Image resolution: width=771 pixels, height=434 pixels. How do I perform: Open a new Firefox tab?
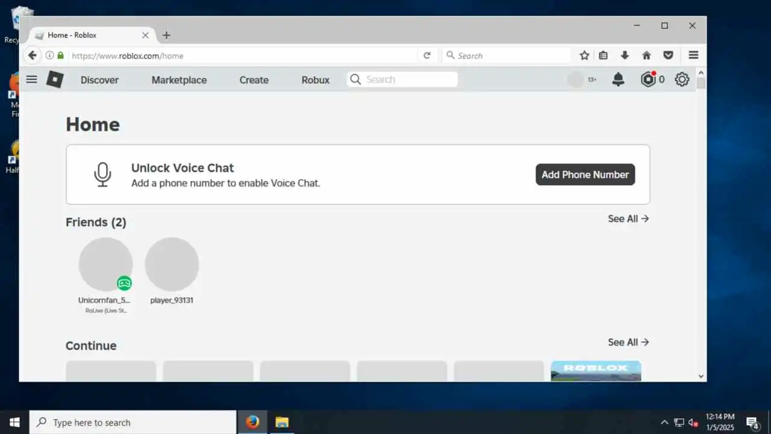point(167,36)
